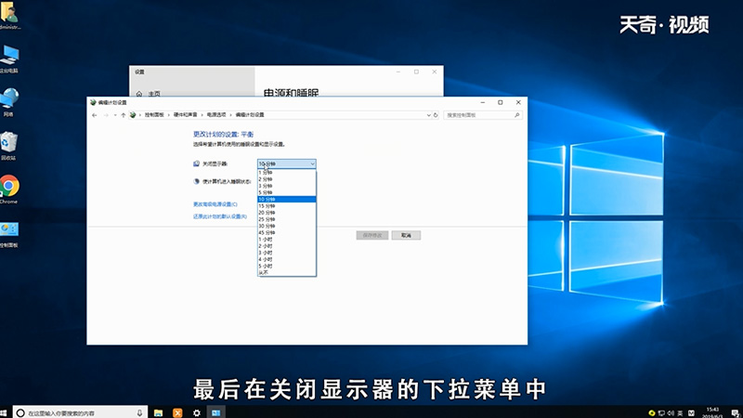Select 从不 (never) option
The height and width of the screenshot is (418, 743).
(x=287, y=272)
